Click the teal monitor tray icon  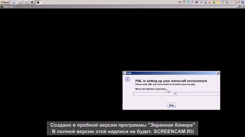click(188, 2)
